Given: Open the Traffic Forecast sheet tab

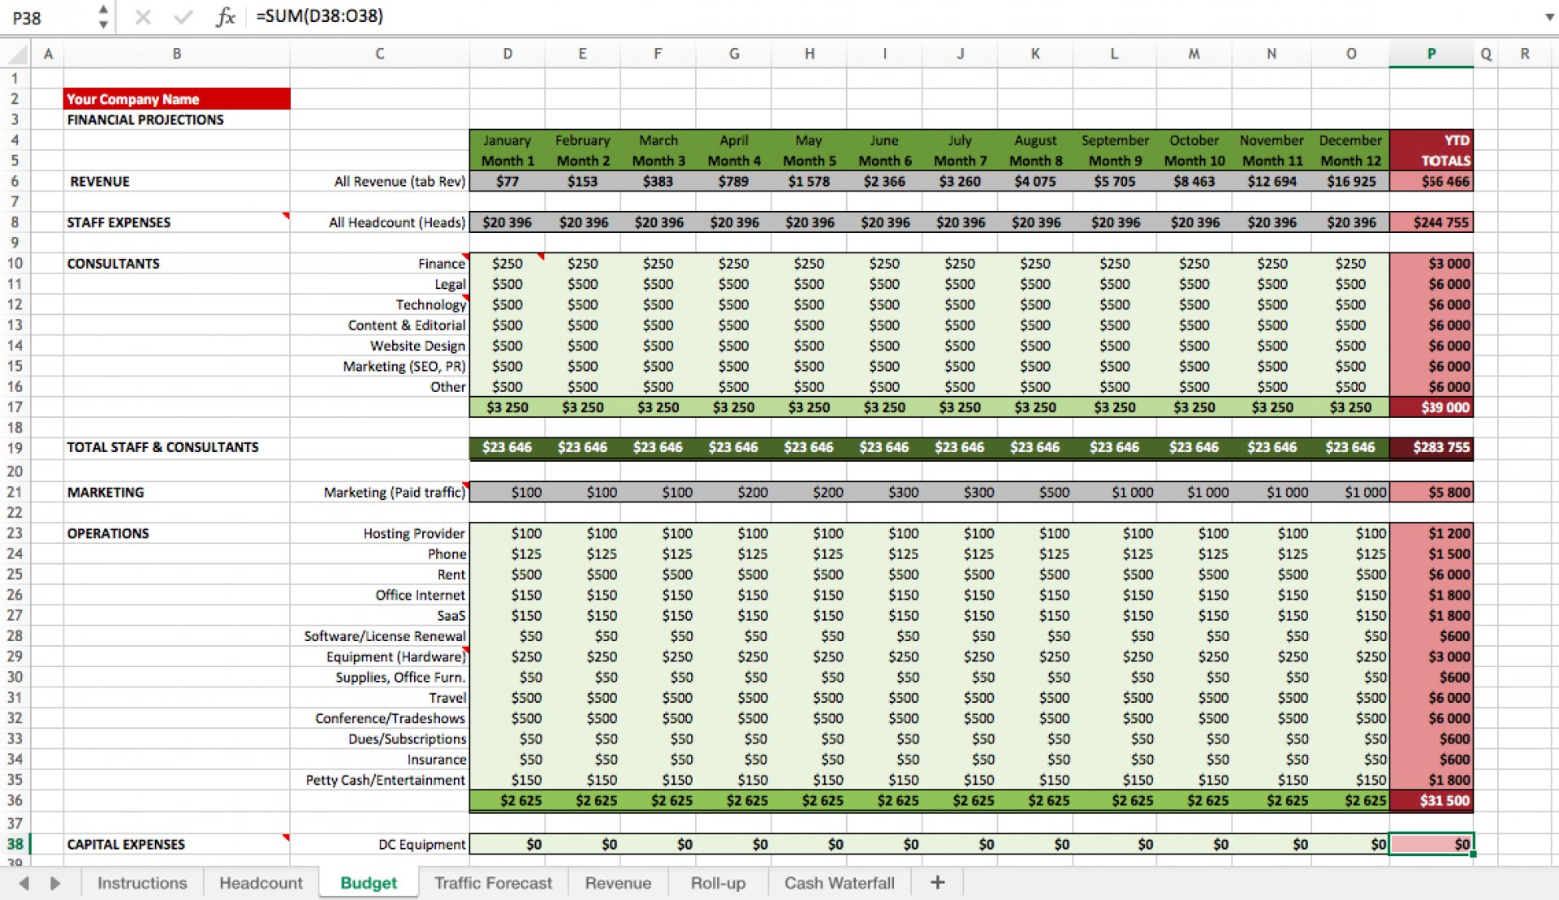Looking at the screenshot, I should (493, 883).
